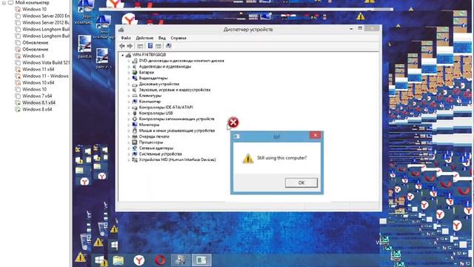Close the lol dialog with red X
The image size is (474, 267).
pyautogui.click(x=316, y=135)
